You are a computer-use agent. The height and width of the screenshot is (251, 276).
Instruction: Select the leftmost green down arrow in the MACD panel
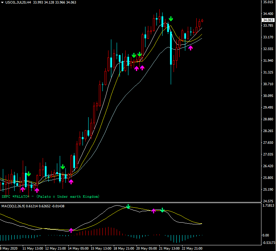pyautogui.click(x=128, y=207)
